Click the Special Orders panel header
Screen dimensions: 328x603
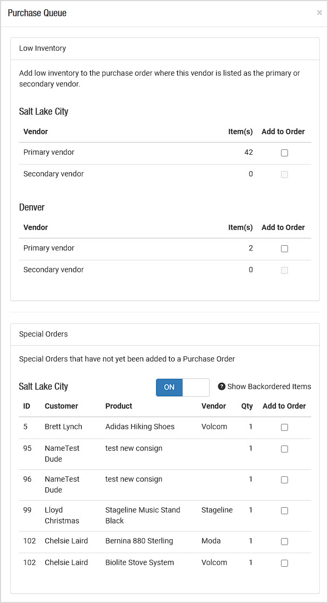click(x=165, y=334)
